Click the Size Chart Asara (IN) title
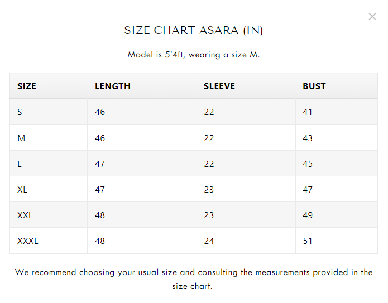This screenshot has width=388, height=303. pyautogui.click(x=194, y=31)
